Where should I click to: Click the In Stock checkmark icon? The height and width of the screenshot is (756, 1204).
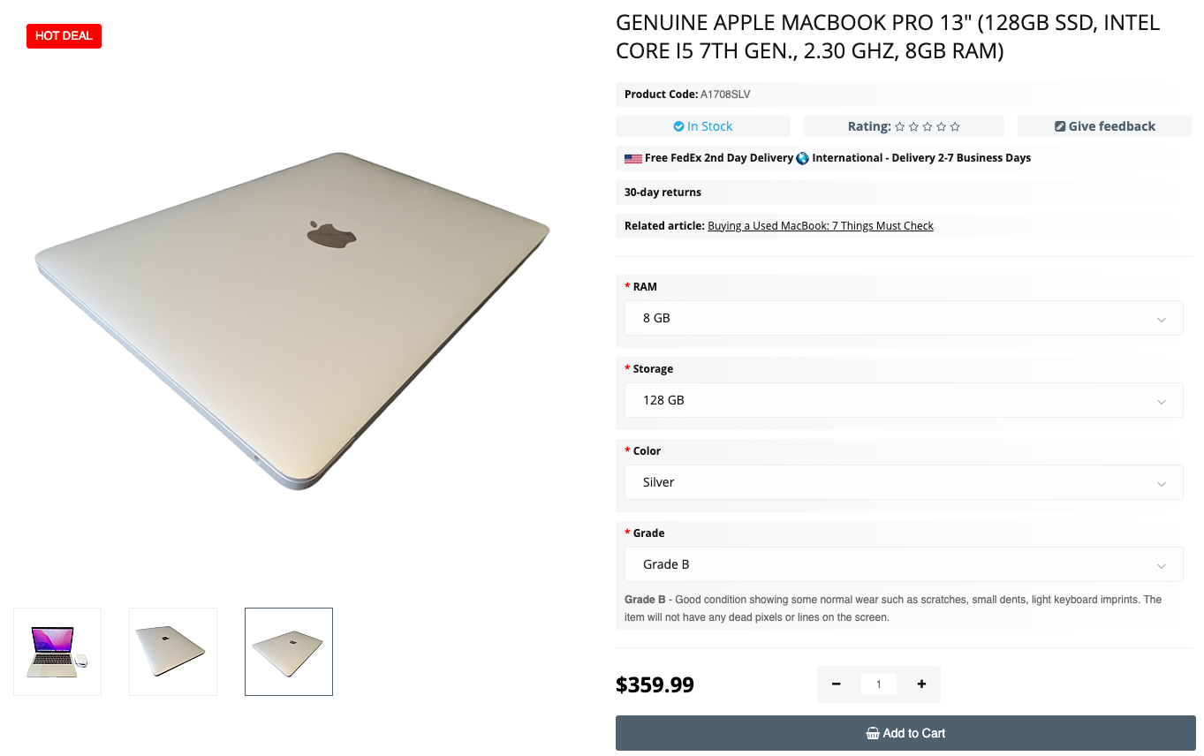click(x=678, y=126)
